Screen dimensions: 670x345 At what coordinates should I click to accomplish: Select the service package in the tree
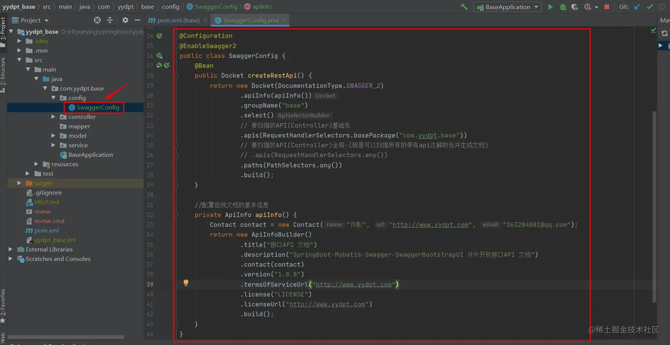click(x=74, y=145)
